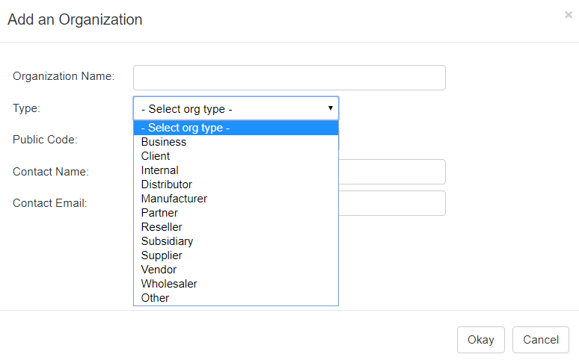Pick Subsidiary from the type list
This screenshot has width=579, height=363.
click(x=167, y=241)
